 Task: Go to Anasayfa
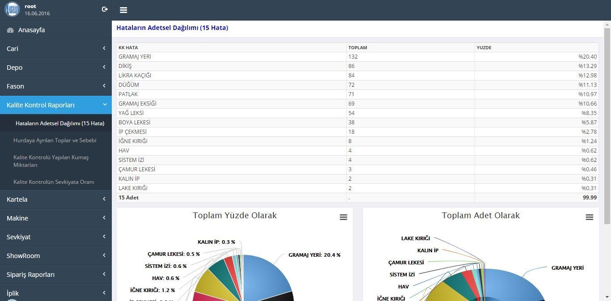pos(56,30)
